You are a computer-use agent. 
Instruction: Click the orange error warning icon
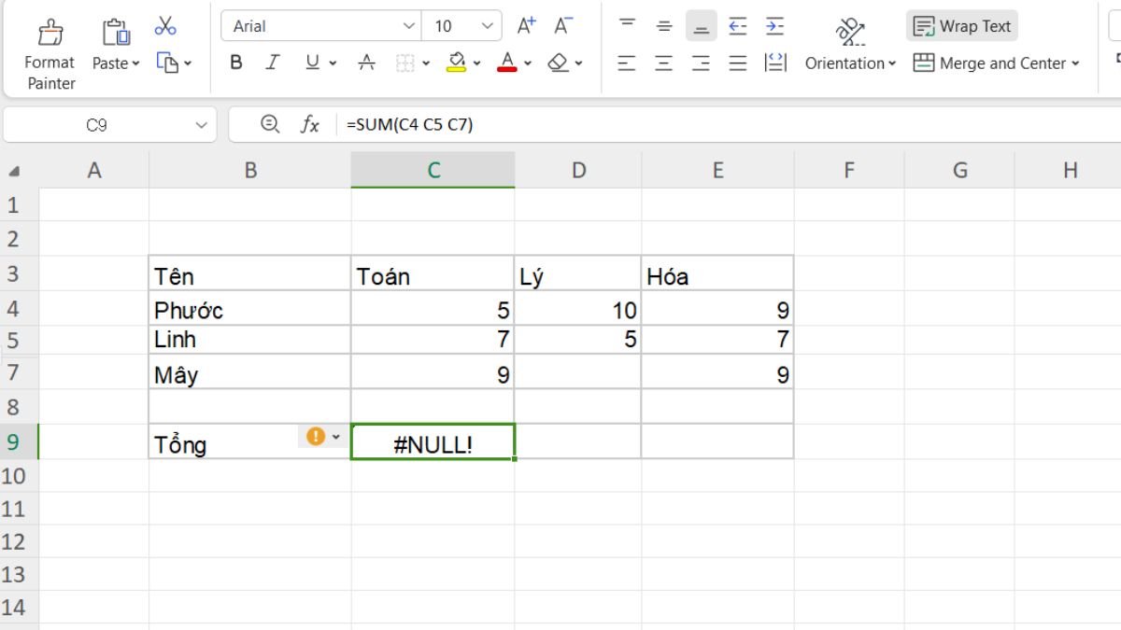pyautogui.click(x=316, y=436)
